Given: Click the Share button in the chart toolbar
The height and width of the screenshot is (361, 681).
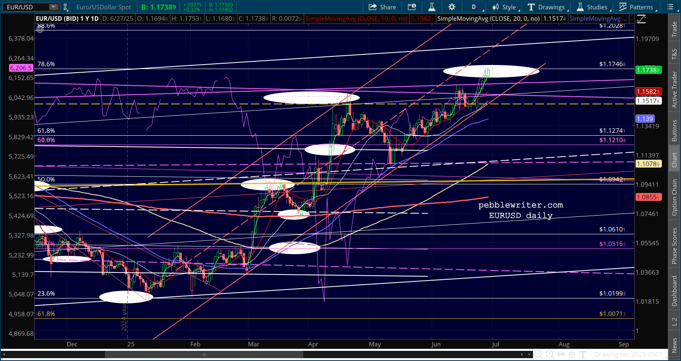Looking at the screenshot, I should 382,7.
